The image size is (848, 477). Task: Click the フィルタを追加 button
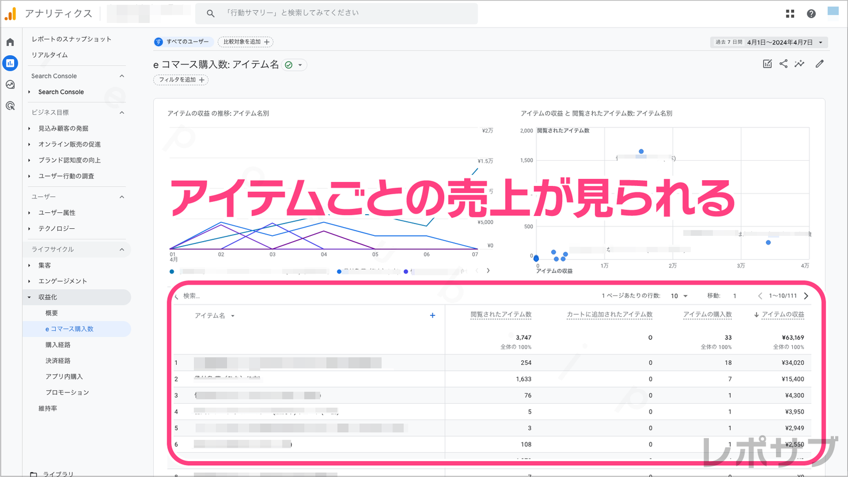click(x=181, y=80)
